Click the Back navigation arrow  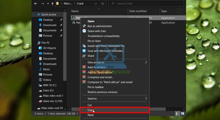pyautogui.click(x=36, y=4)
